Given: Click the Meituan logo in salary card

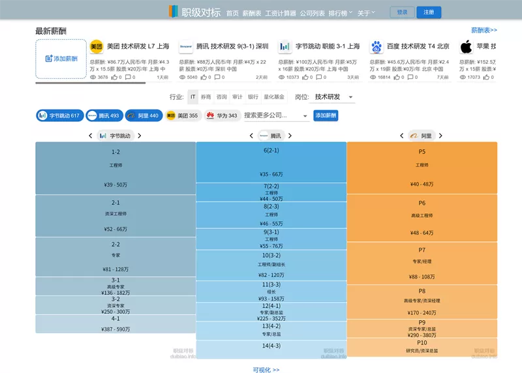Looking at the screenshot, I should click(x=97, y=46).
